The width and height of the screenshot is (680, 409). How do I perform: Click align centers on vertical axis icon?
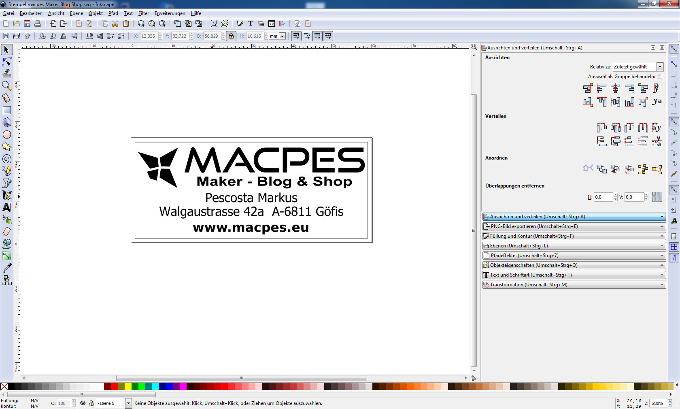coord(615,88)
